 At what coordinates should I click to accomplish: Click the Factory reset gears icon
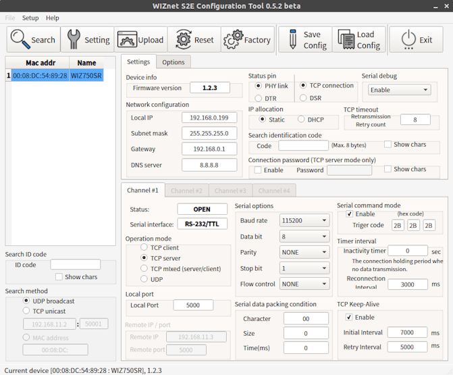pyautogui.click(x=234, y=39)
